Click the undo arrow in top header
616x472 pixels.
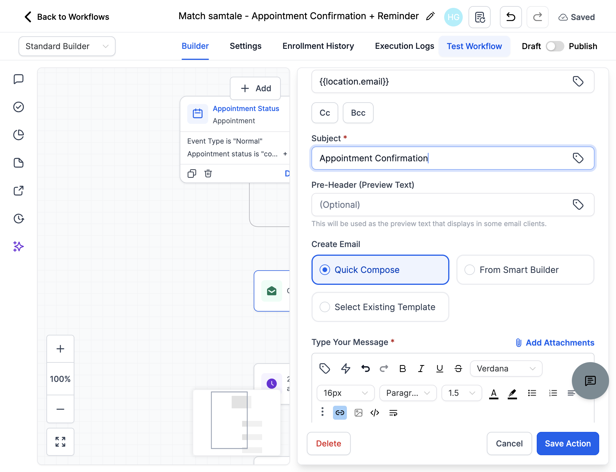pyautogui.click(x=511, y=17)
